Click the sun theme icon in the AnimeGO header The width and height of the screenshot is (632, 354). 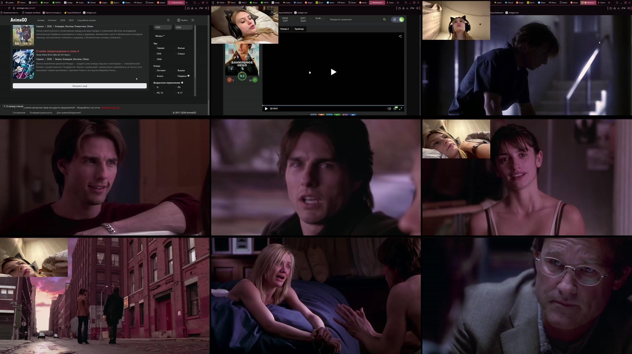pyautogui.click(x=193, y=20)
